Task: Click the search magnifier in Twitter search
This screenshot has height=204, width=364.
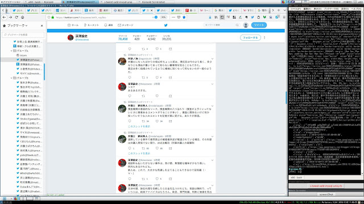Action: [x=237, y=25]
